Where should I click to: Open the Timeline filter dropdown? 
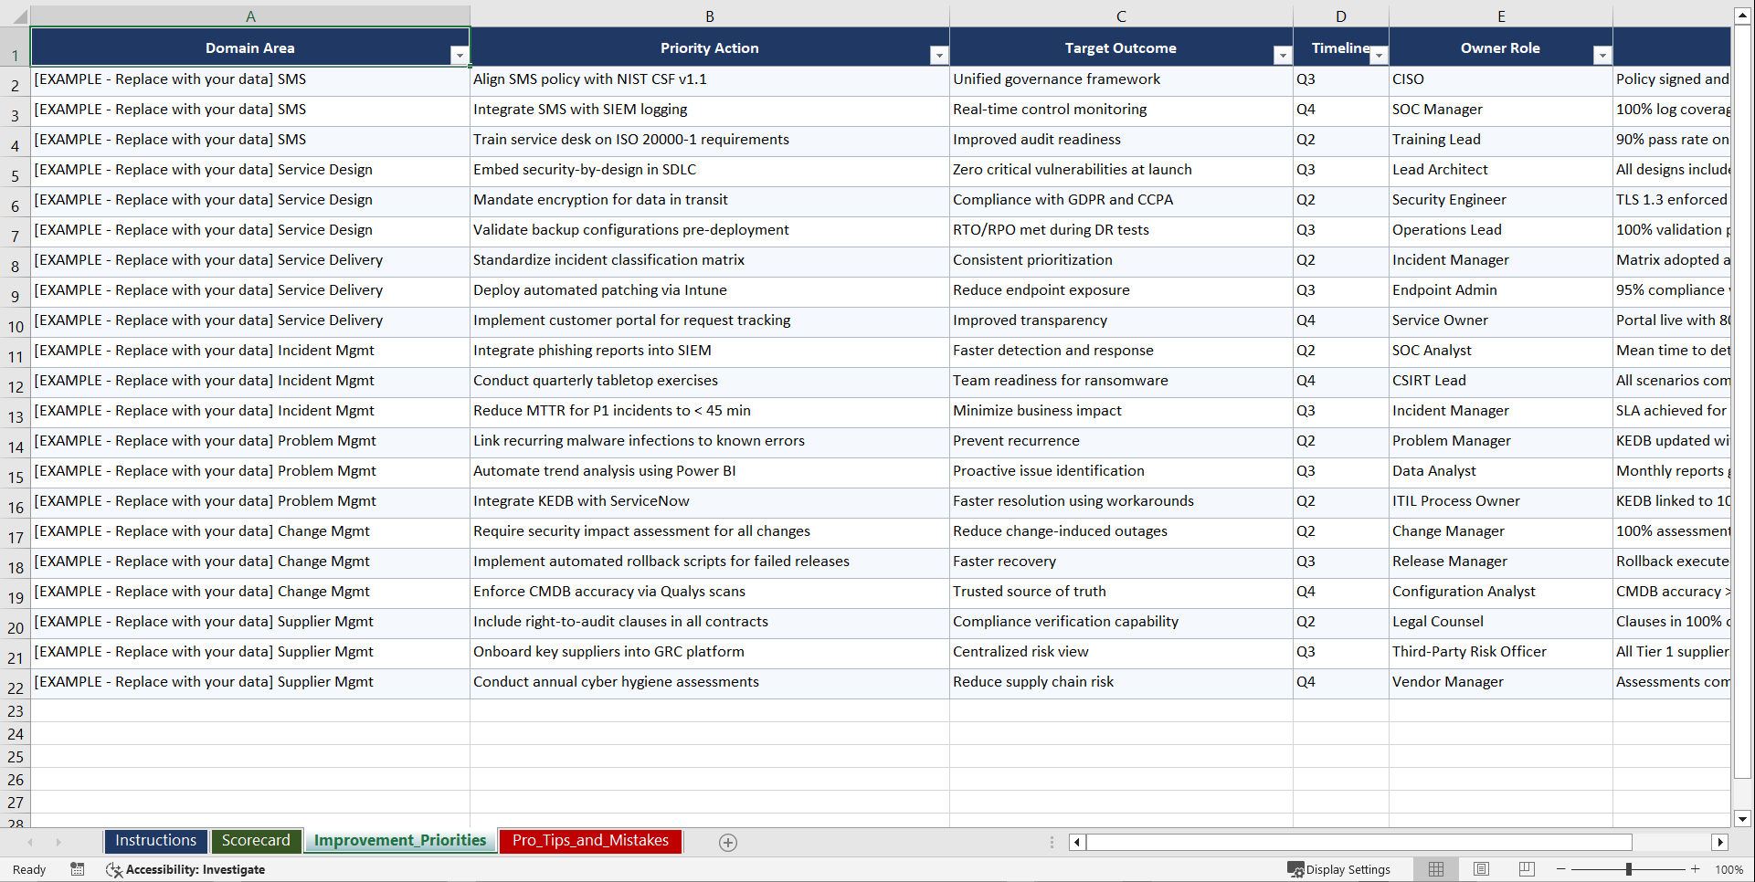click(1380, 55)
